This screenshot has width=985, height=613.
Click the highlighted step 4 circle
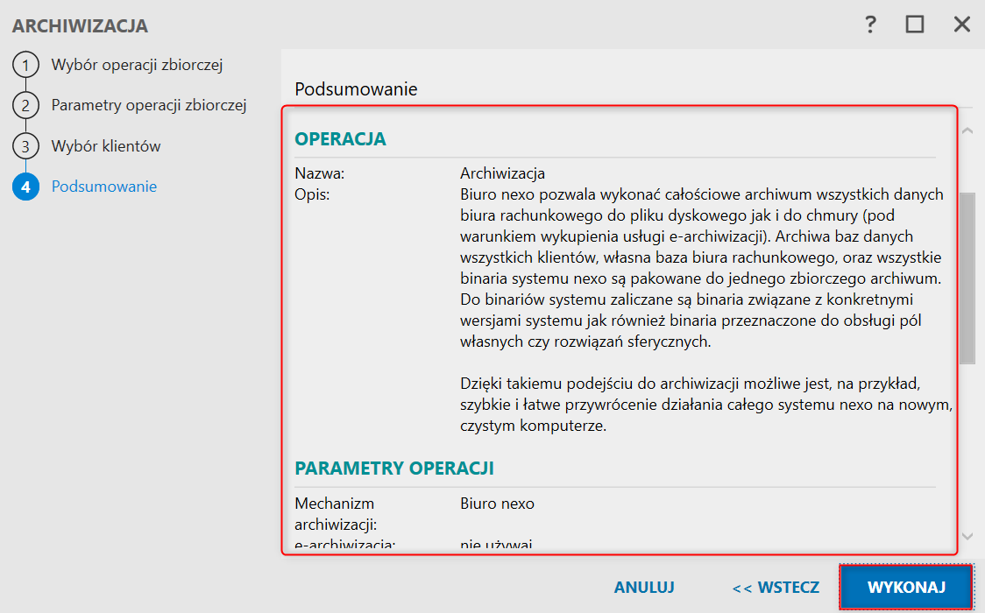point(26,187)
